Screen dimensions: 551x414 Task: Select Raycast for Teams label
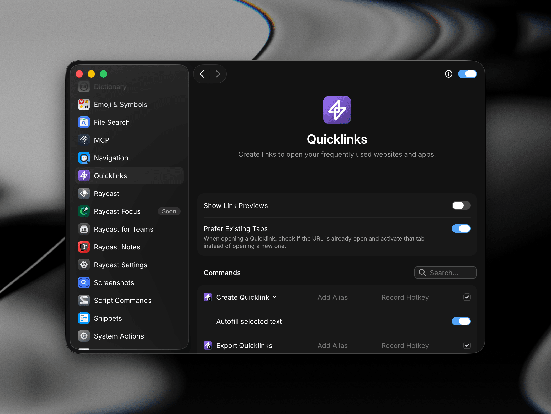pos(124,229)
